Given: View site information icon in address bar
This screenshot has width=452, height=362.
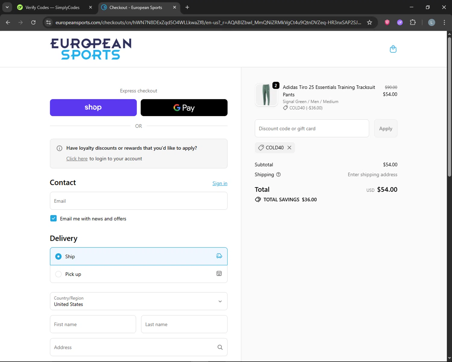Looking at the screenshot, I should tap(49, 22).
